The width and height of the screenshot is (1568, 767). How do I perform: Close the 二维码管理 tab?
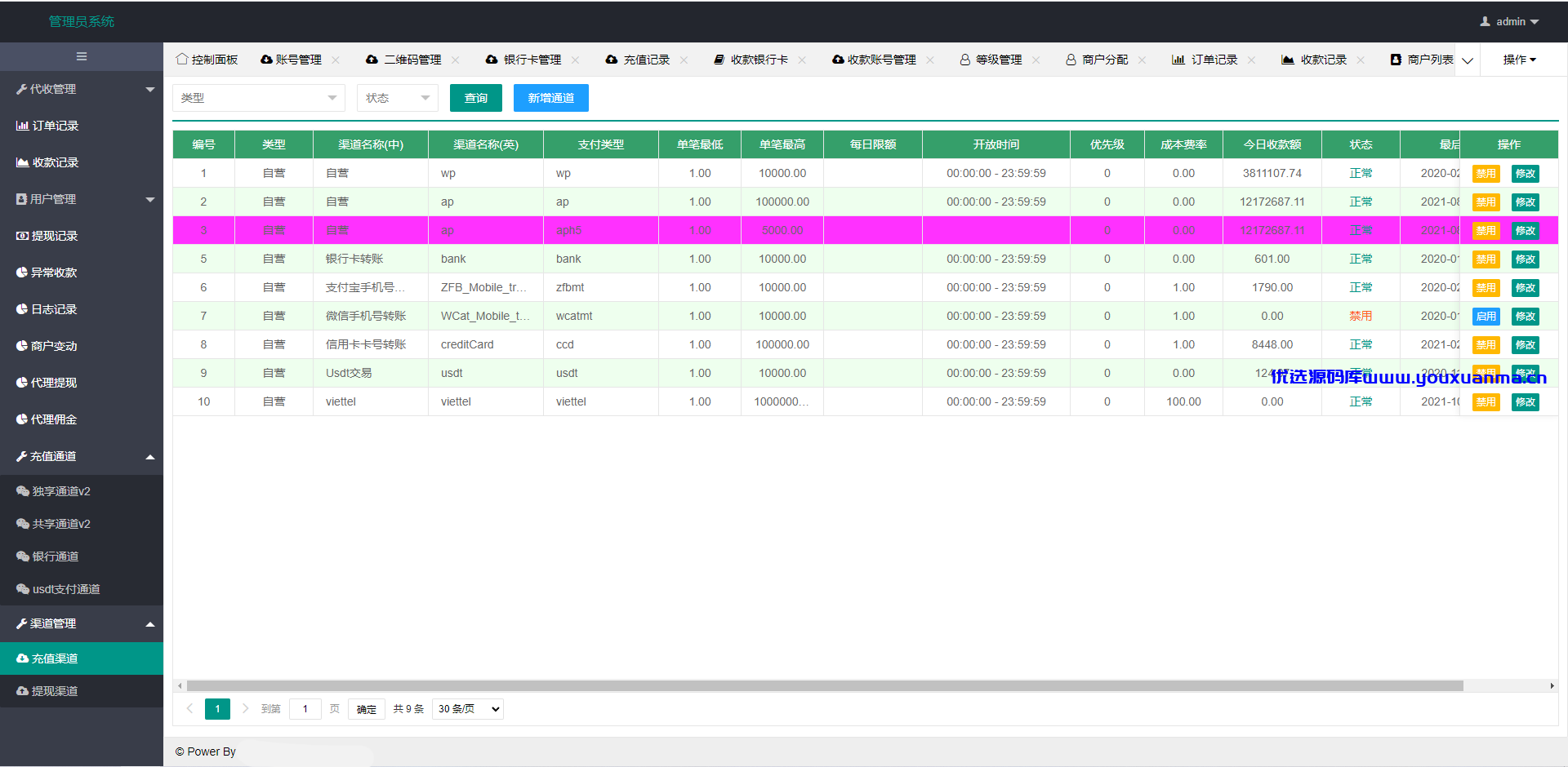[456, 60]
